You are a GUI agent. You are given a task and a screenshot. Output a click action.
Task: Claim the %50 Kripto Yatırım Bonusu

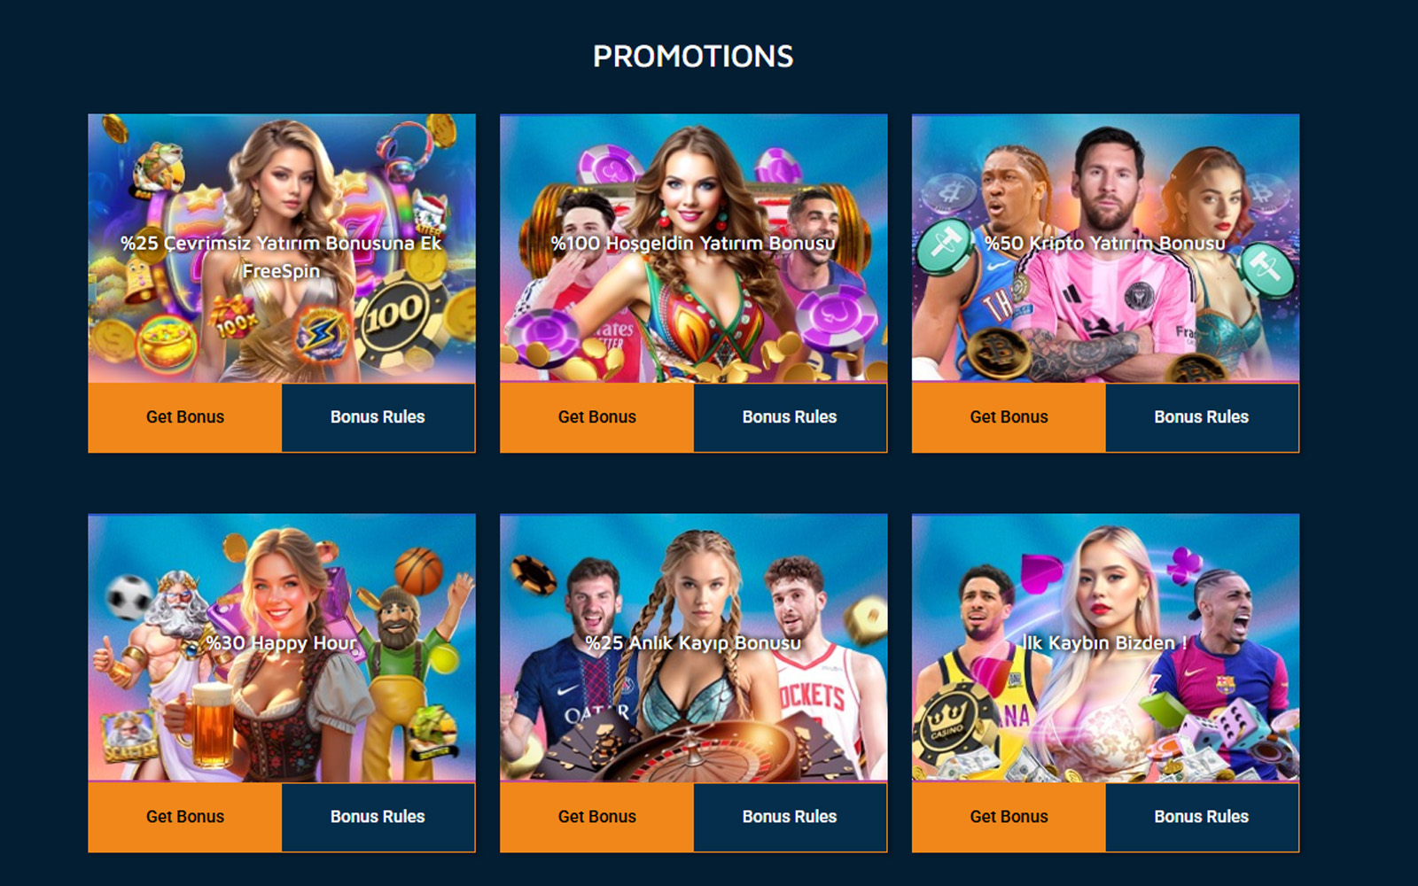point(1009,417)
